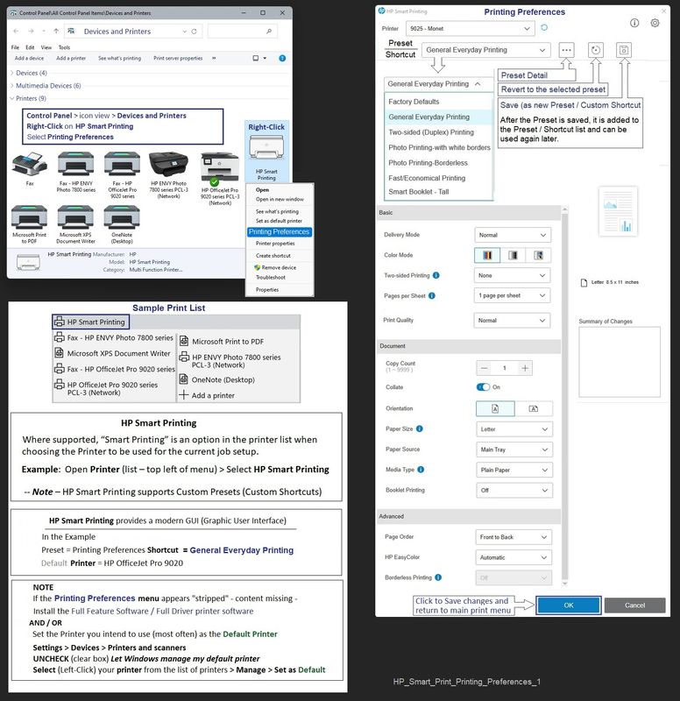The height and width of the screenshot is (701, 680).
Task: Click Add a device in toolbar
Action: [x=29, y=58]
